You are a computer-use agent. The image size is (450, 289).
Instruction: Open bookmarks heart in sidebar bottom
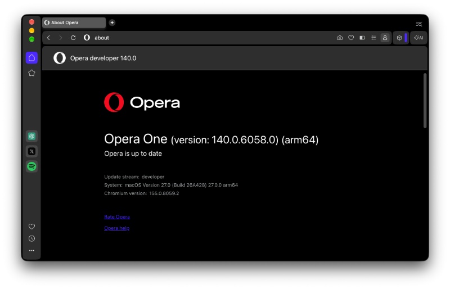tap(31, 227)
